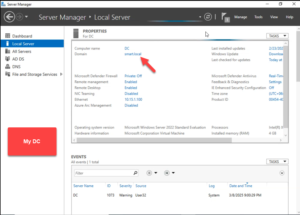Click the server Properties tile icon
Image resolution: width=300 pixels, height=215 pixels.
(76, 33)
